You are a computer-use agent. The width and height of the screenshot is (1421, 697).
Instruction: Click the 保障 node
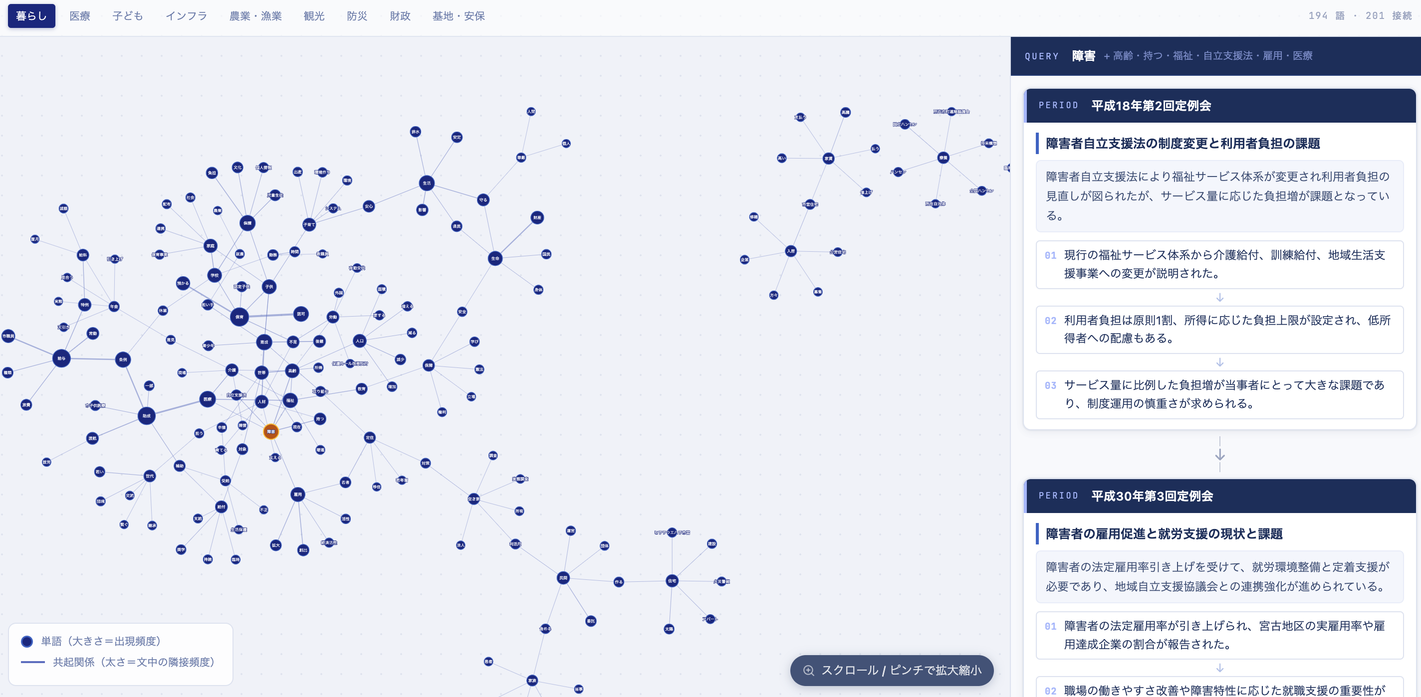429,365
